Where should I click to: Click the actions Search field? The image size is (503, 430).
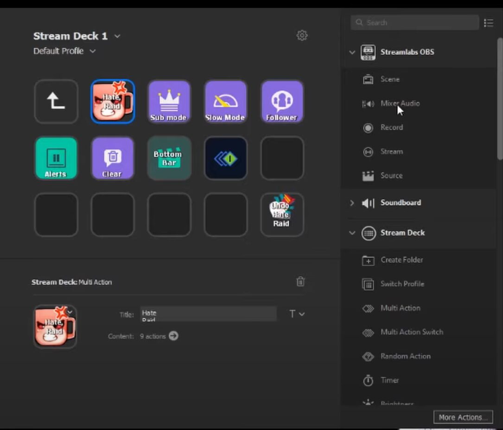pos(415,22)
